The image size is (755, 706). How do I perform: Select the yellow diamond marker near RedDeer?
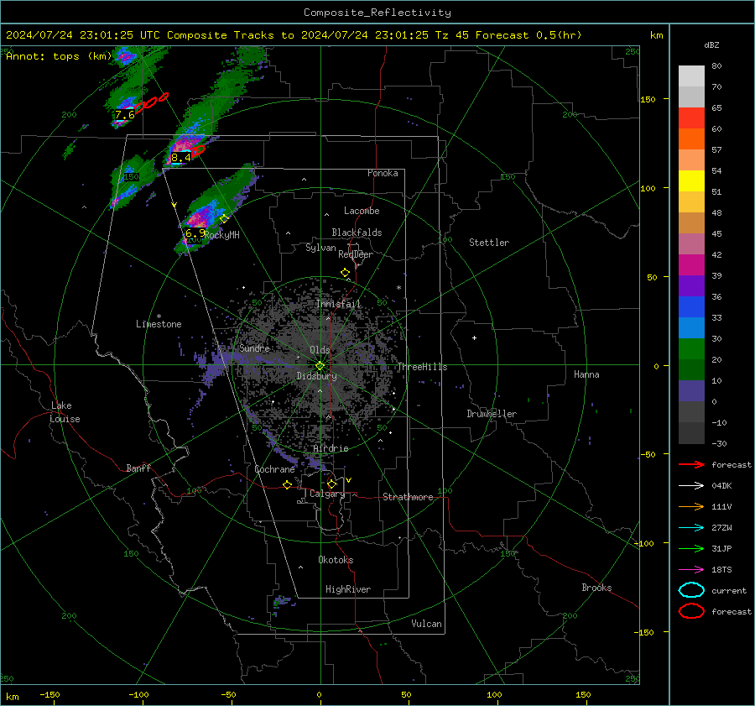pos(345,273)
